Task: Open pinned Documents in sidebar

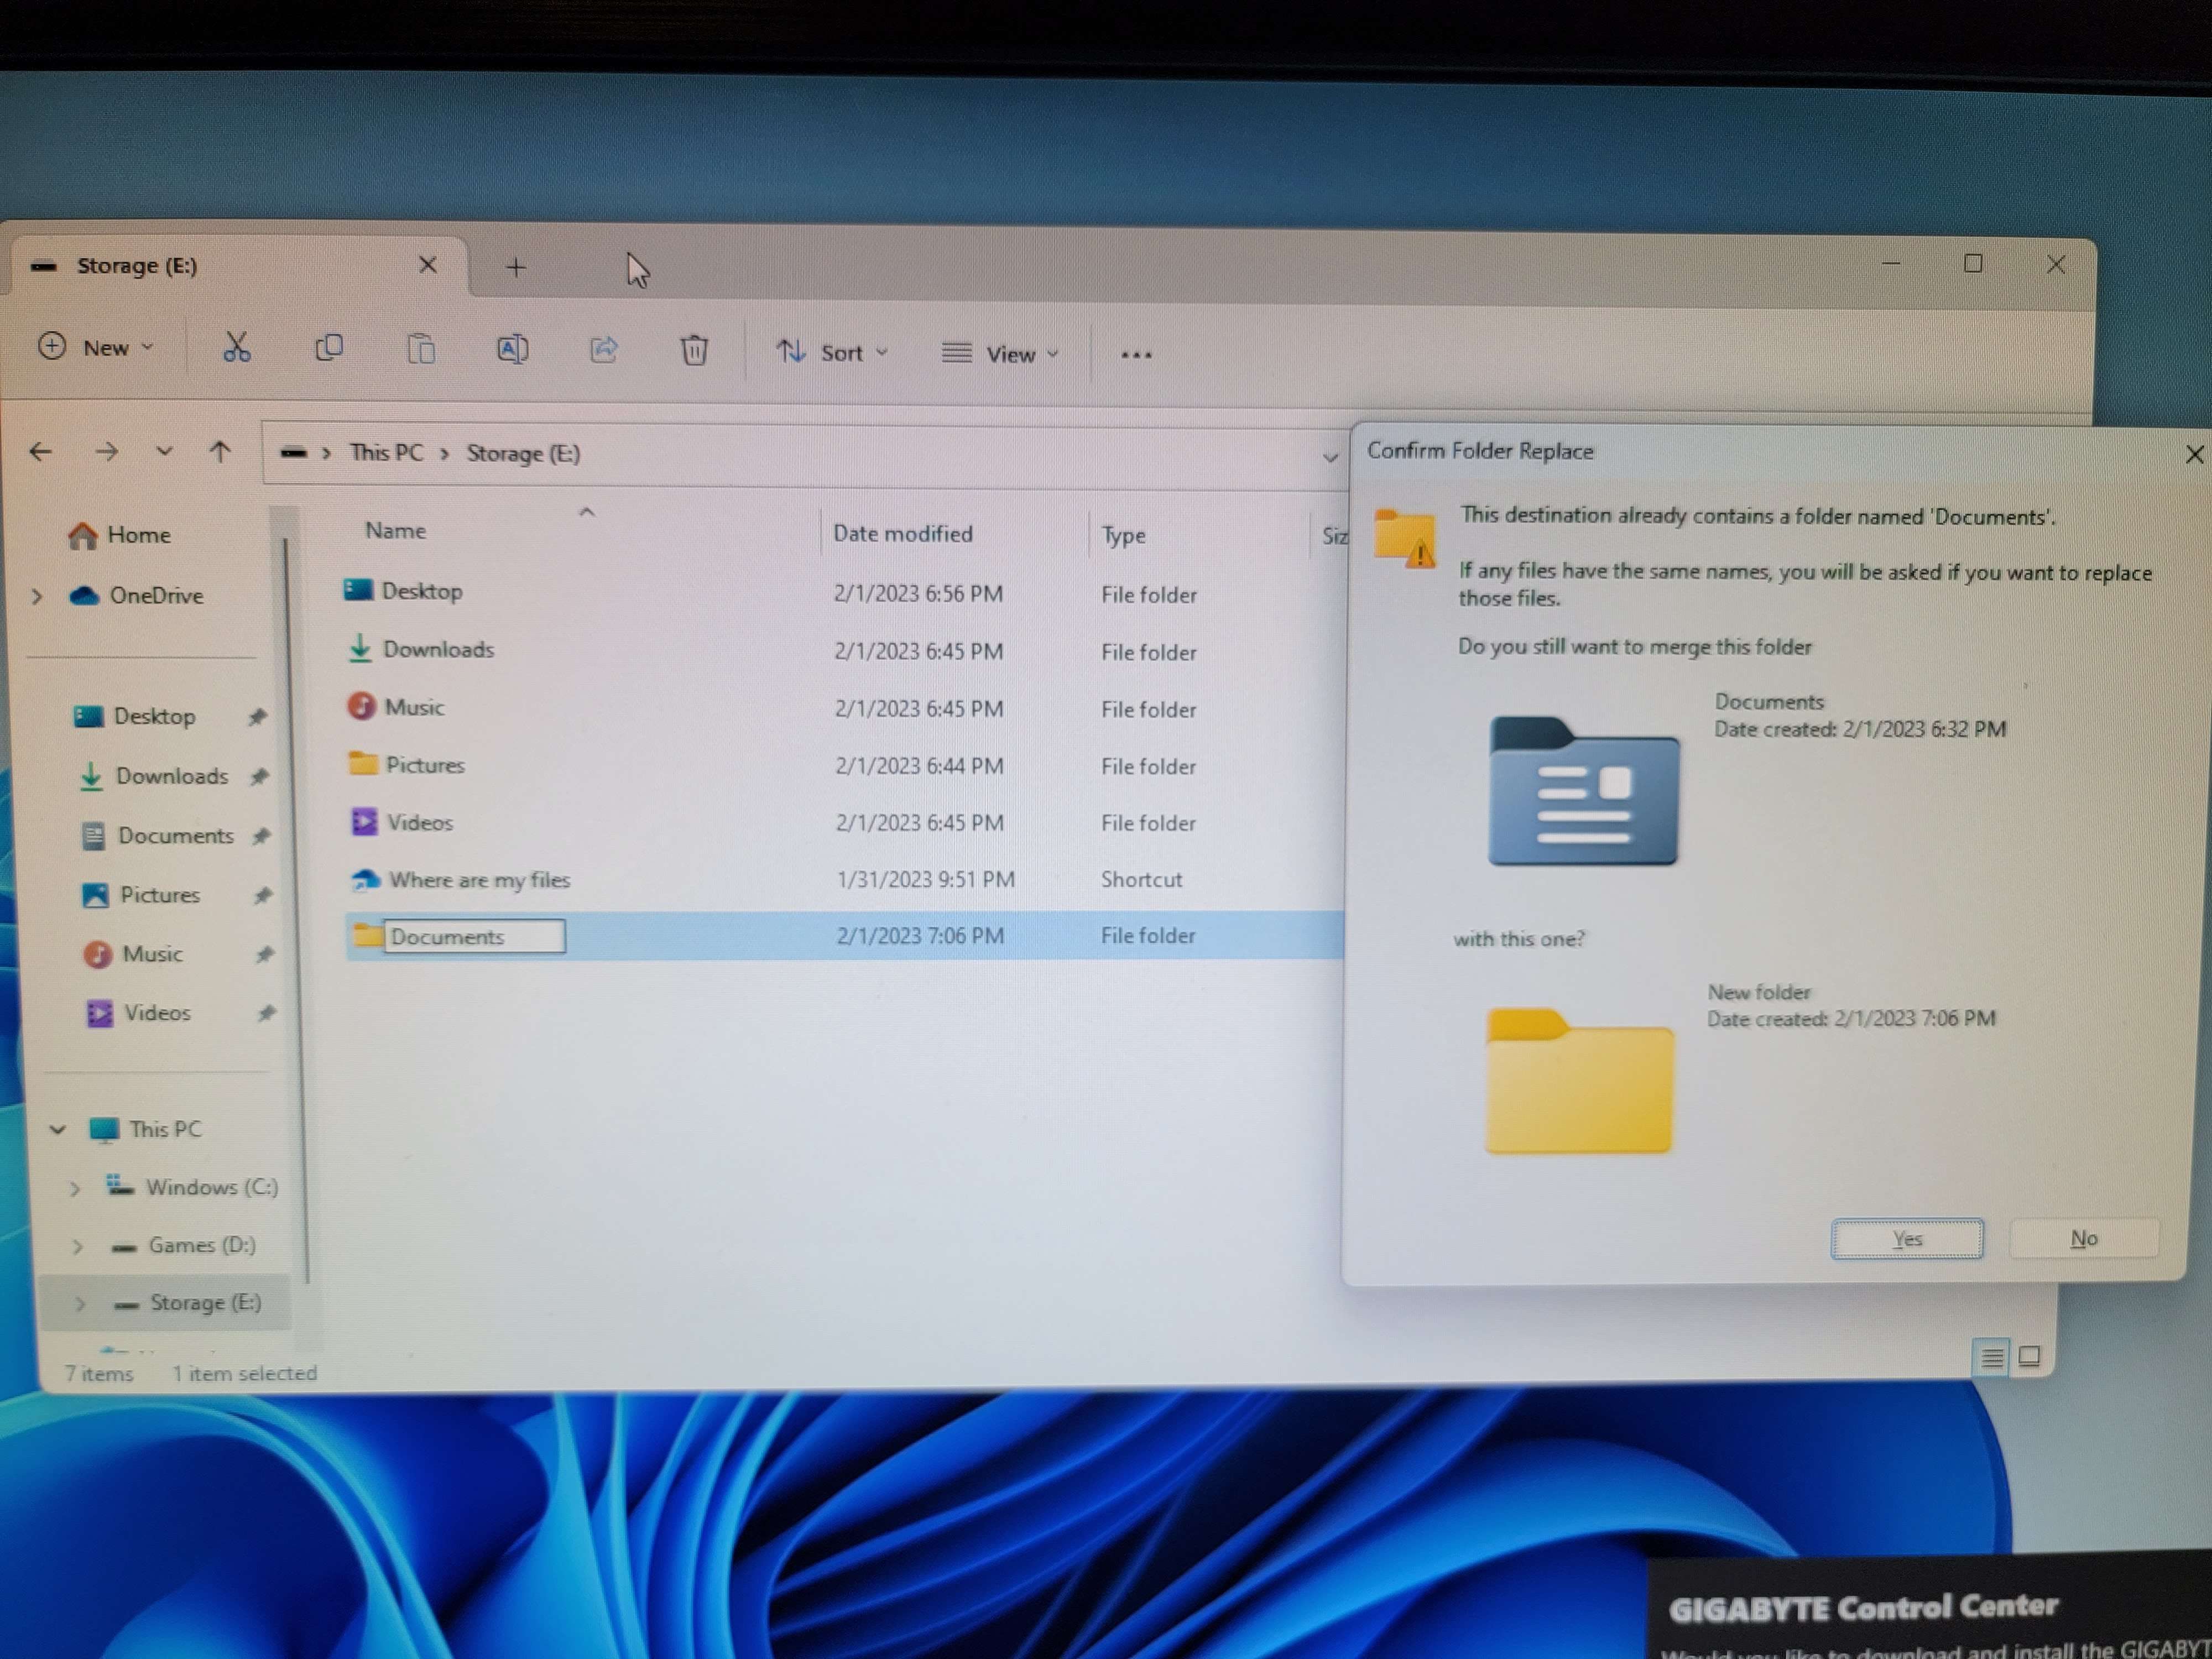Action: point(157,835)
